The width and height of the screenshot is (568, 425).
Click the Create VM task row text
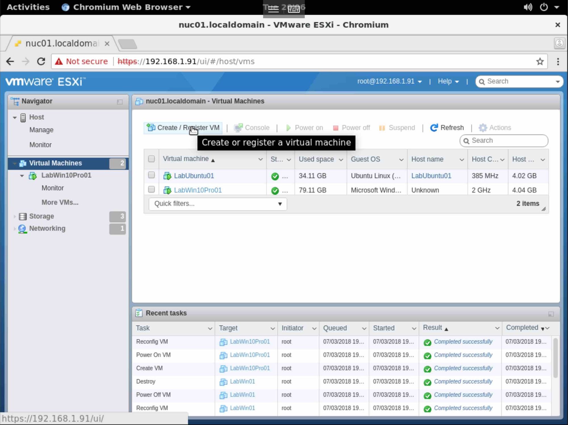[149, 368]
